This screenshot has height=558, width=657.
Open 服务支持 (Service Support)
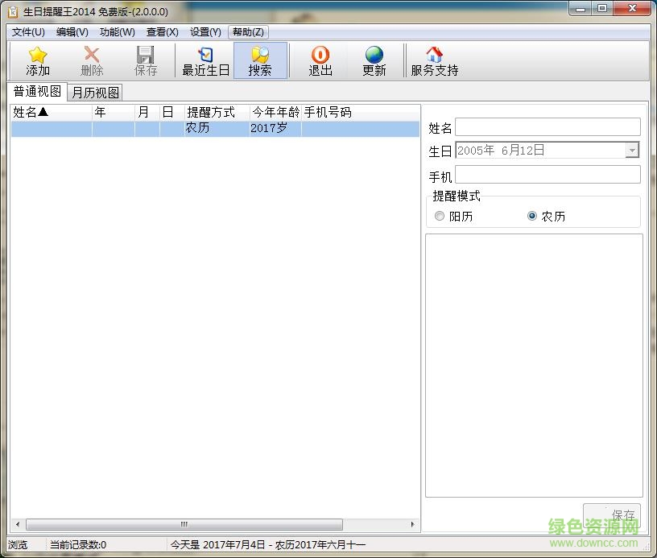(433, 60)
